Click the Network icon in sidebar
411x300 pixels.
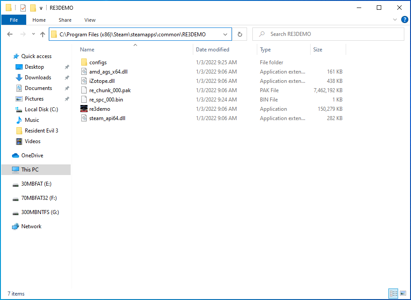pos(16,226)
